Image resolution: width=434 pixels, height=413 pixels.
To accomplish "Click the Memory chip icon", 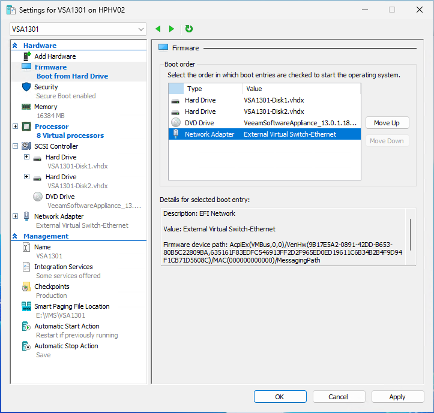I will tap(26, 107).
